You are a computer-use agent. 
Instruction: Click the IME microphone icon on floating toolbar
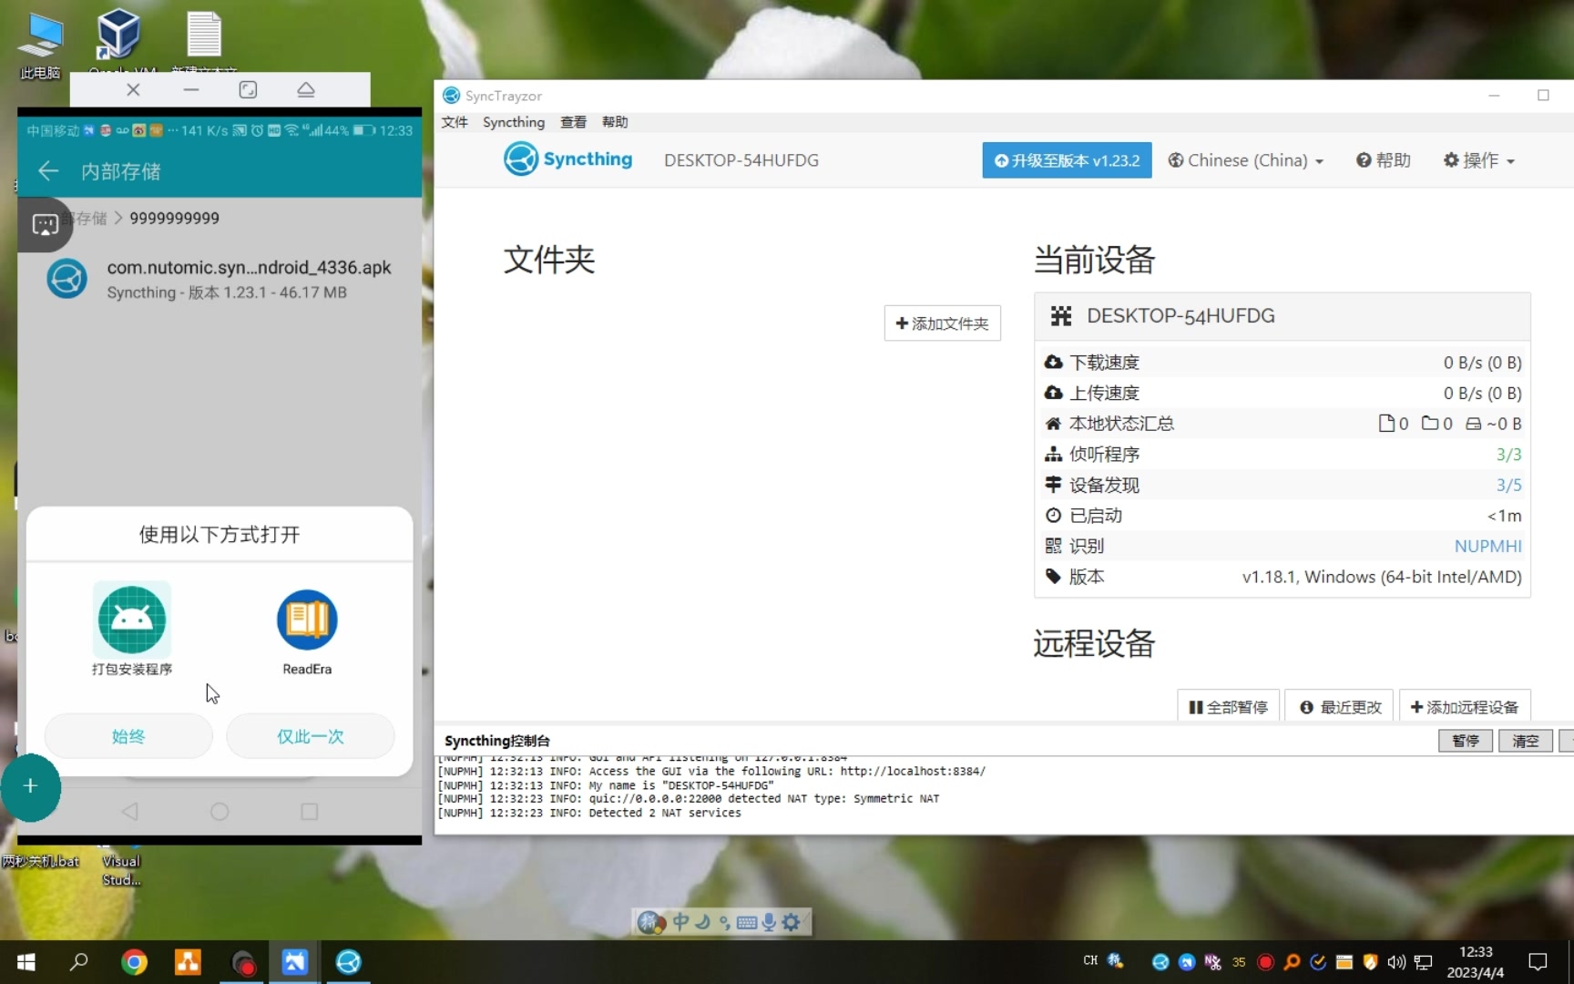point(769,922)
